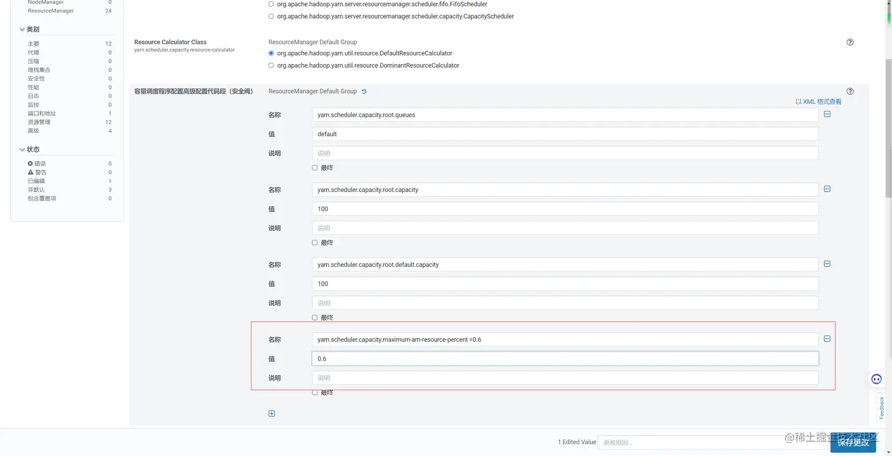
Task: Edit the value field containing default
Action: click(x=565, y=134)
